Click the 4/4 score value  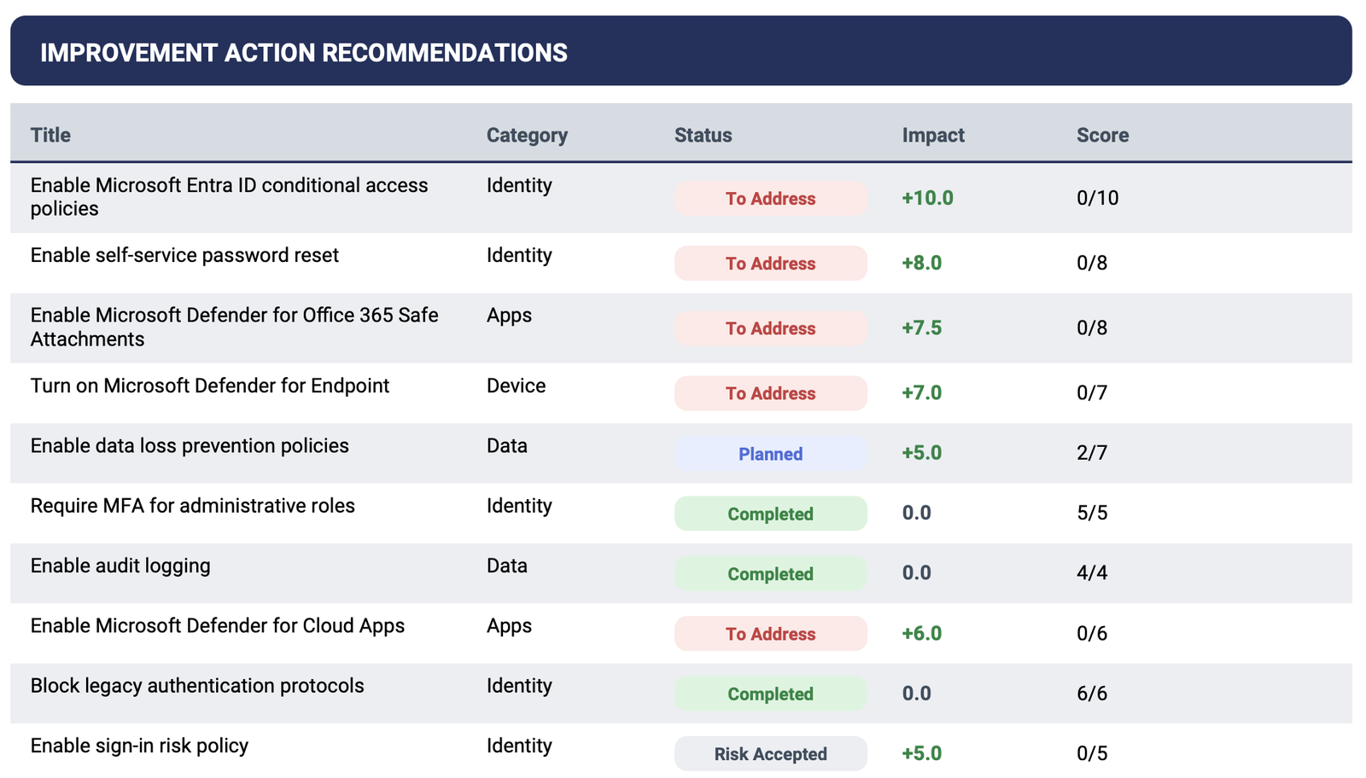pyautogui.click(x=1092, y=572)
